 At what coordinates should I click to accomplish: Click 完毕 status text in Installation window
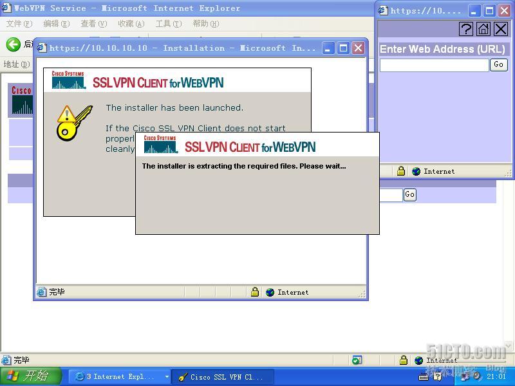(x=57, y=292)
